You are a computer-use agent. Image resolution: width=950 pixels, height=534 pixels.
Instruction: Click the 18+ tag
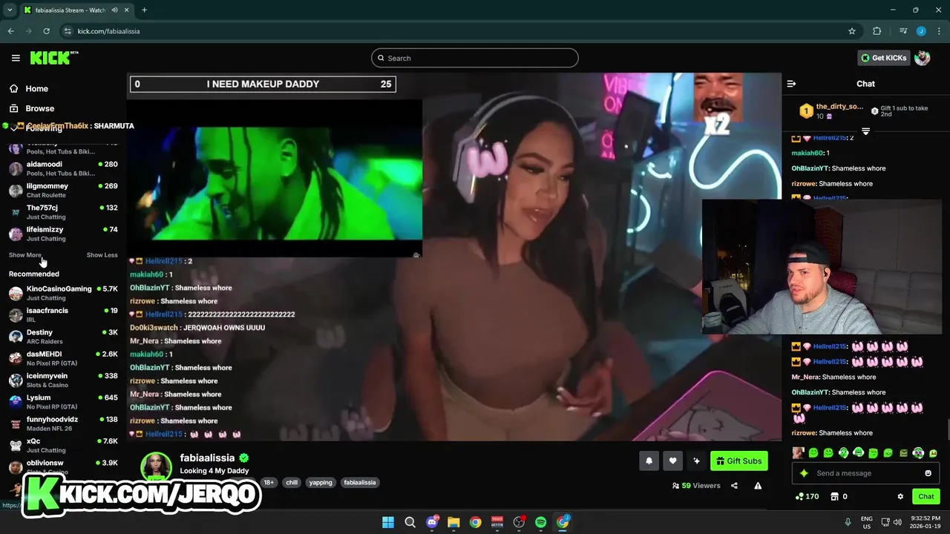[269, 482]
